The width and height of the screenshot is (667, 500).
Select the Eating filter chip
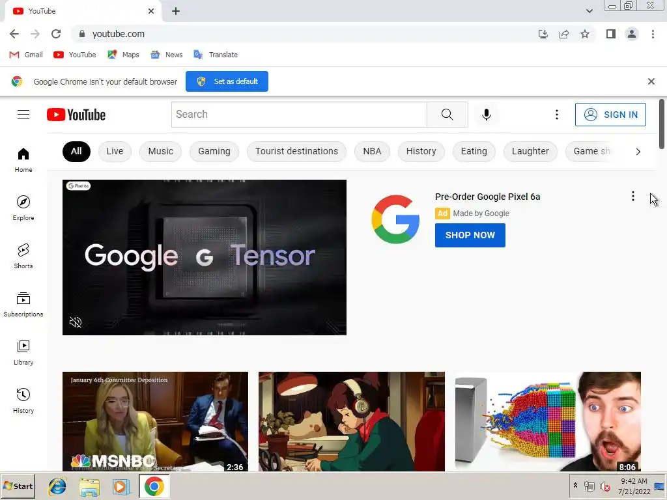click(474, 151)
